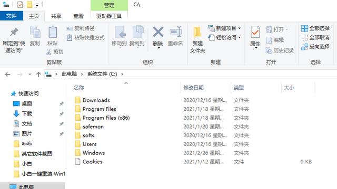The width and height of the screenshot is (337, 189).
Task: Click 系统文件 (C:) breadcrumb
Action: 102,74
